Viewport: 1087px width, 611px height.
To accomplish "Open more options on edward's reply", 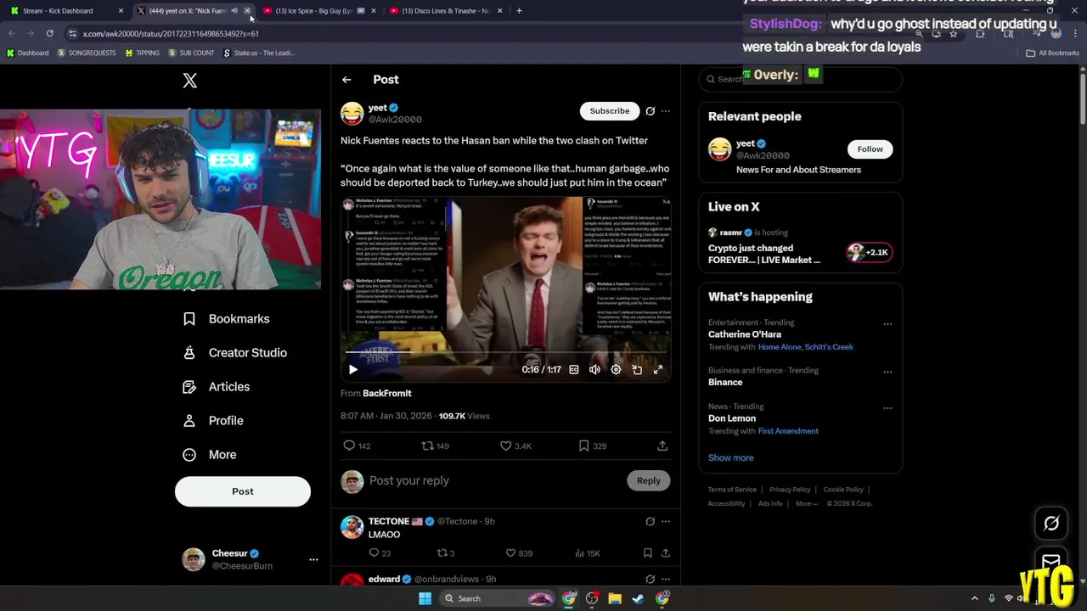I will click(x=666, y=580).
